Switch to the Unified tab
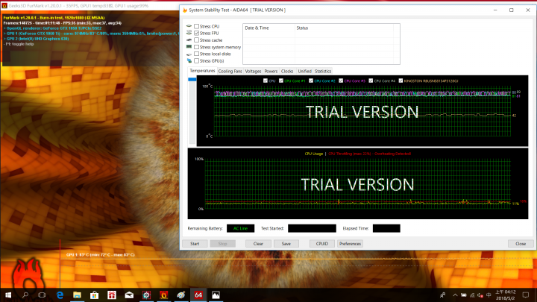The height and width of the screenshot is (302, 537). pyautogui.click(x=304, y=72)
